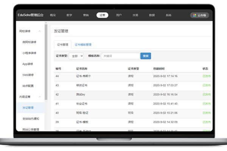
Task: Click the timestamp 2020-9-02 15:21:06
Action: pos(165,113)
